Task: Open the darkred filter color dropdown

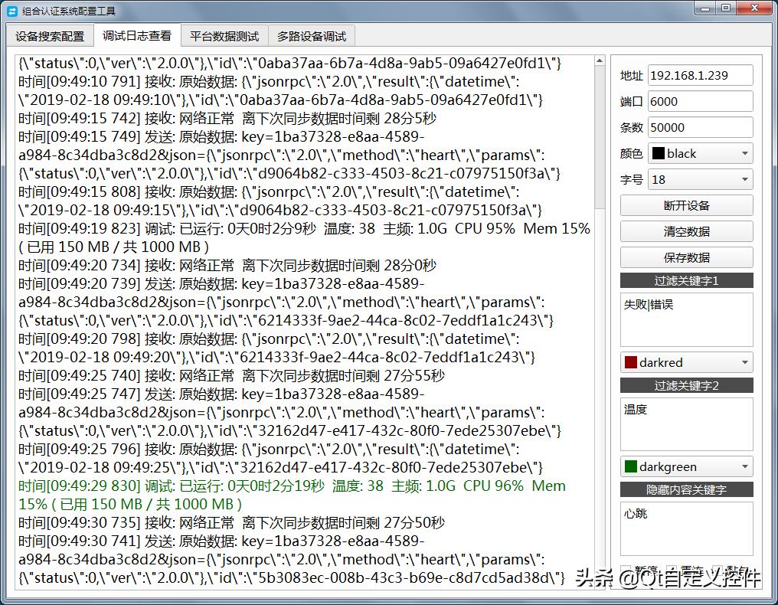Action: tap(747, 361)
